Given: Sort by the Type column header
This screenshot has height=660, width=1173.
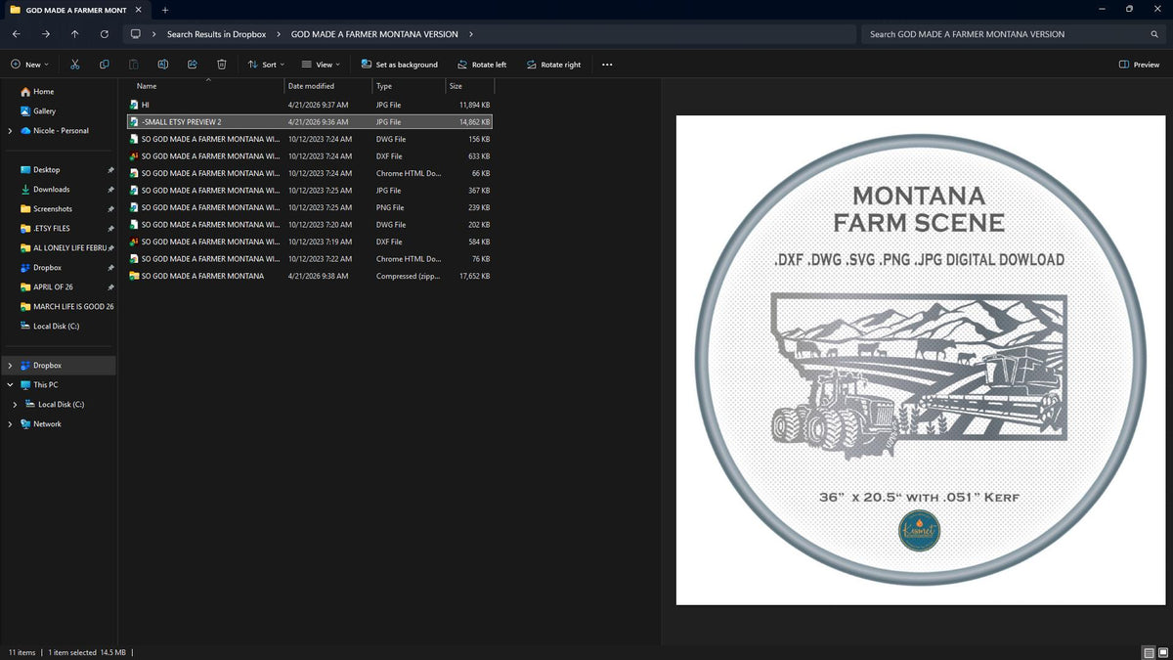Looking at the screenshot, I should click(x=384, y=86).
